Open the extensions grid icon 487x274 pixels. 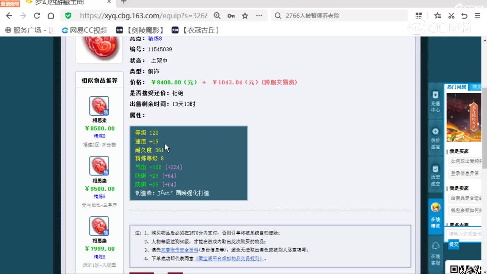tap(419, 16)
